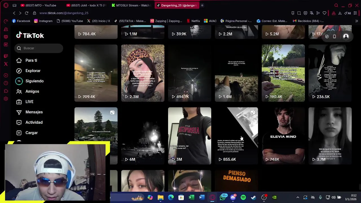Open the Recibidos (884) Gmail bookmark
The width and height of the screenshot is (361, 203).
pyautogui.click(x=308, y=21)
